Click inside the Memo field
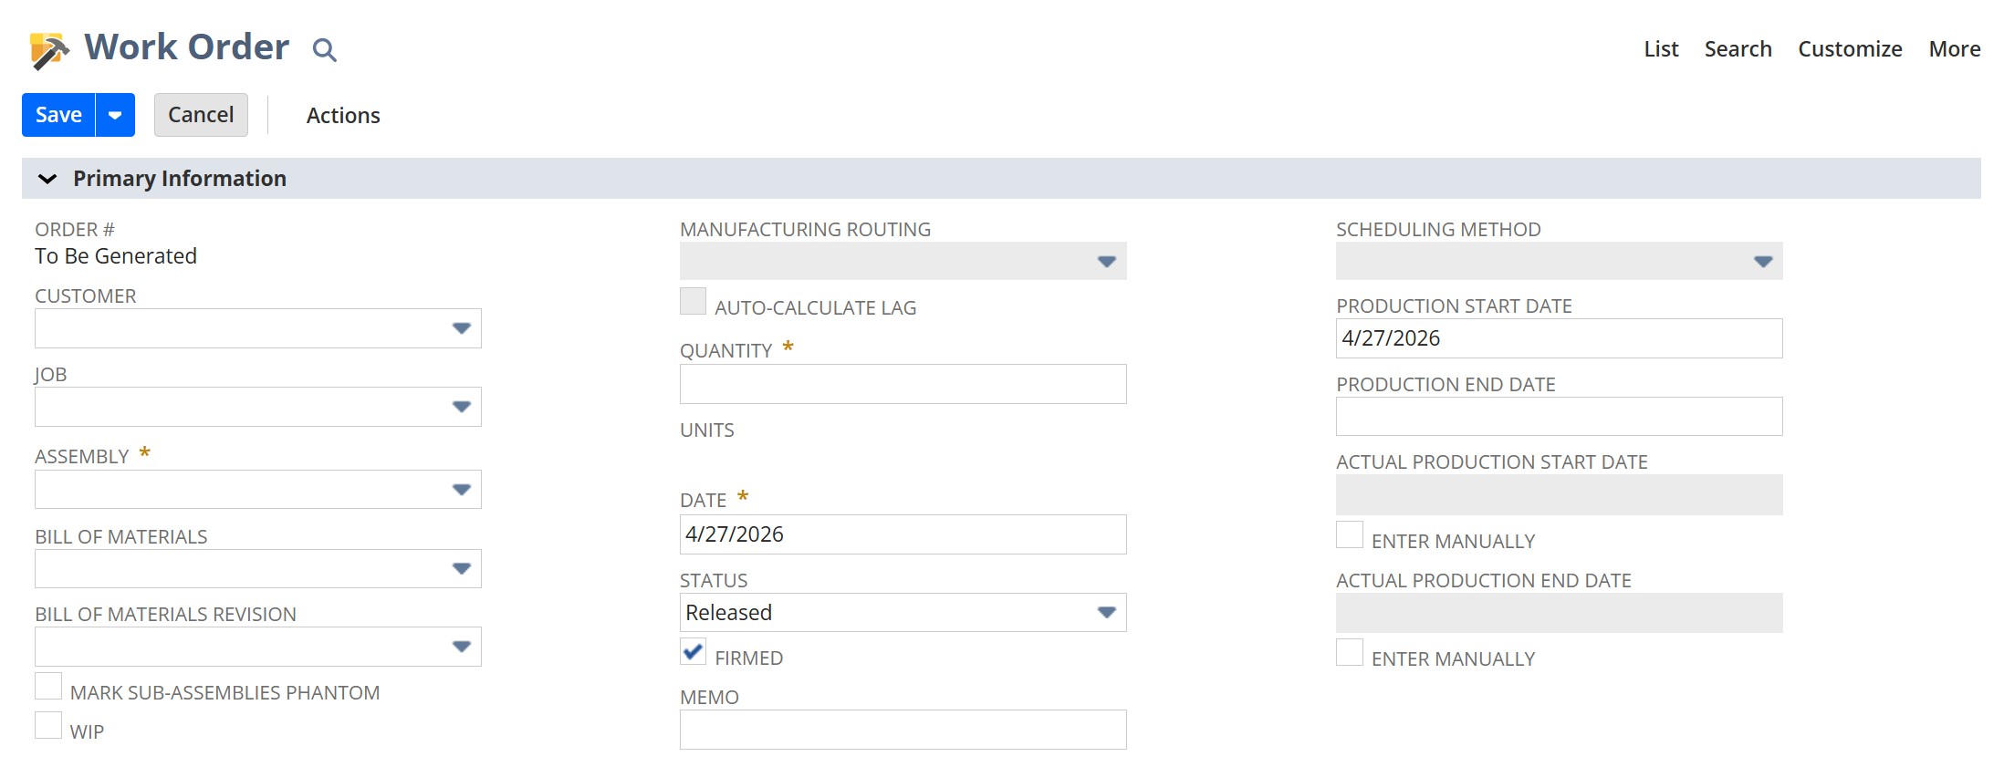 coord(902,729)
